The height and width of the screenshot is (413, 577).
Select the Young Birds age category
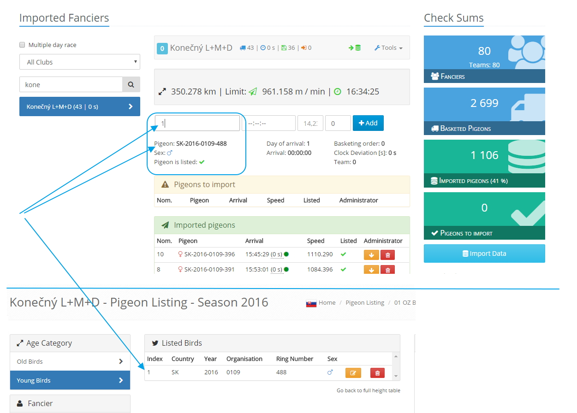pos(70,381)
